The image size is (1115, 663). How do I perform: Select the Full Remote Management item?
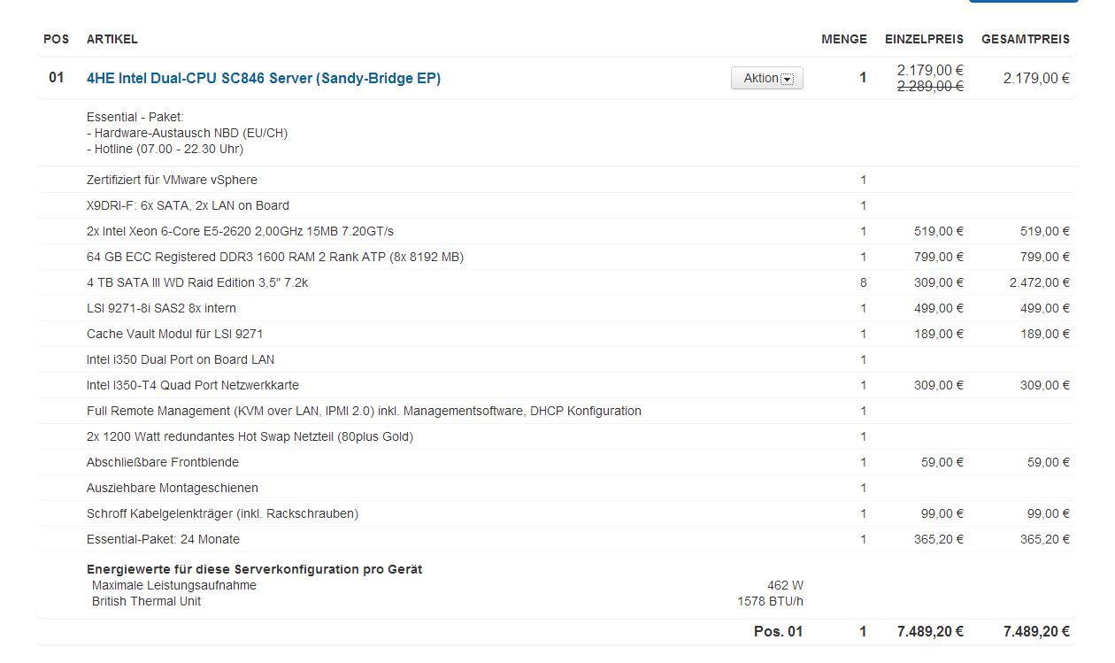364,411
